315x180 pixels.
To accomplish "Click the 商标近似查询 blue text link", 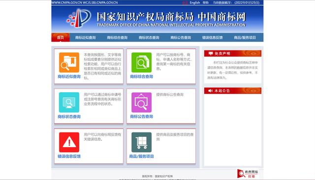I will click(69, 77).
